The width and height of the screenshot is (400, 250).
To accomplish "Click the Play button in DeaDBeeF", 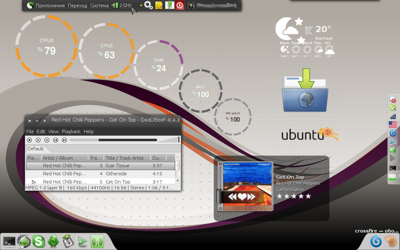I will (38, 140).
